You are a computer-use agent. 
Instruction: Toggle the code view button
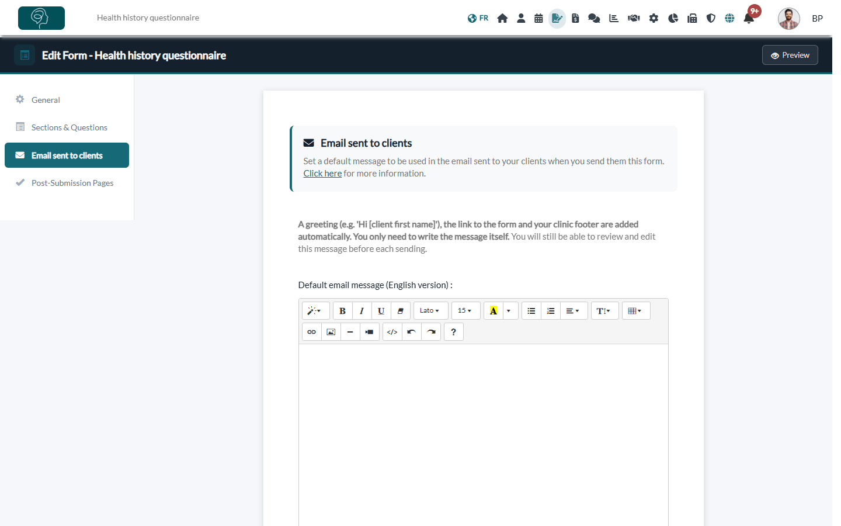point(392,332)
